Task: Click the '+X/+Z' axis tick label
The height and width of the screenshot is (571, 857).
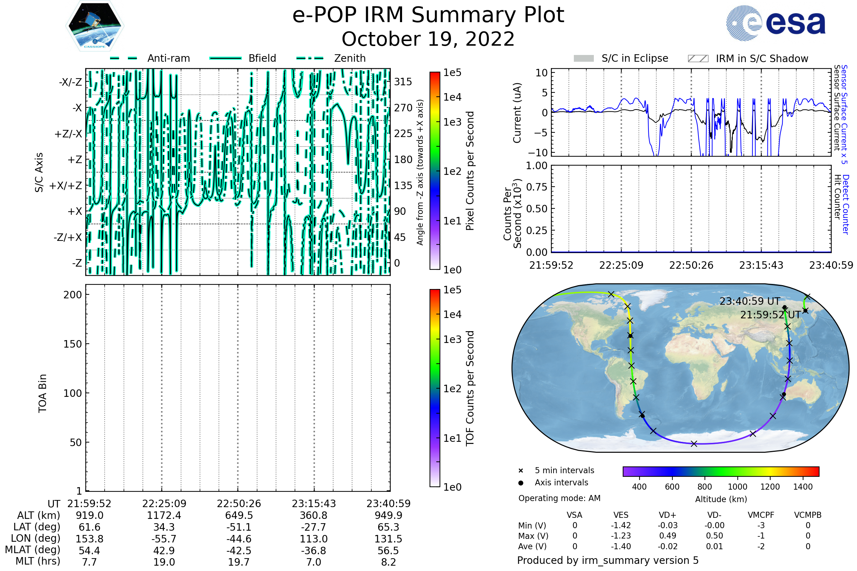Action: coord(66,186)
